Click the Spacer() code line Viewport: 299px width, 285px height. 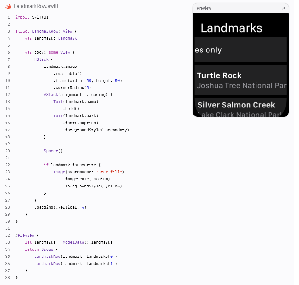pyautogui.click(x=53, y=151)
